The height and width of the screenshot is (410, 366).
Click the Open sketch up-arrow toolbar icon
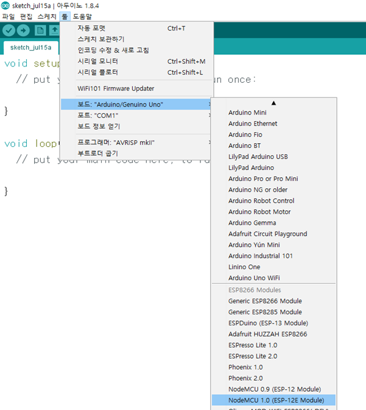pyautogui.click(x=55, y=30)
